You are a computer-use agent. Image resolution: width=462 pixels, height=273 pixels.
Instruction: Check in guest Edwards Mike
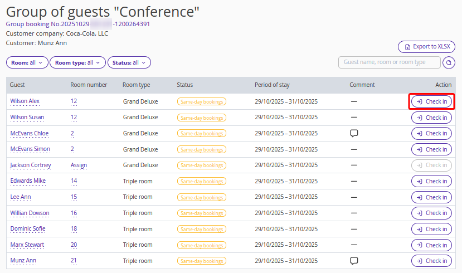(x=431, y=181)
